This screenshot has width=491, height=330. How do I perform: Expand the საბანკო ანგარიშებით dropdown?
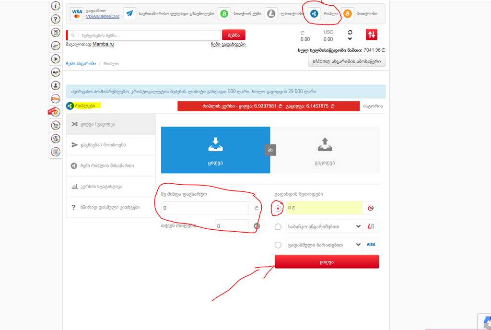(x=324, y=226)
